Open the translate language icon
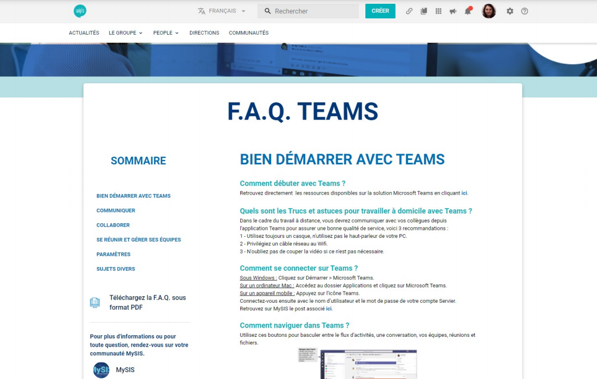597x379 pixels. (x=201, y=11)
